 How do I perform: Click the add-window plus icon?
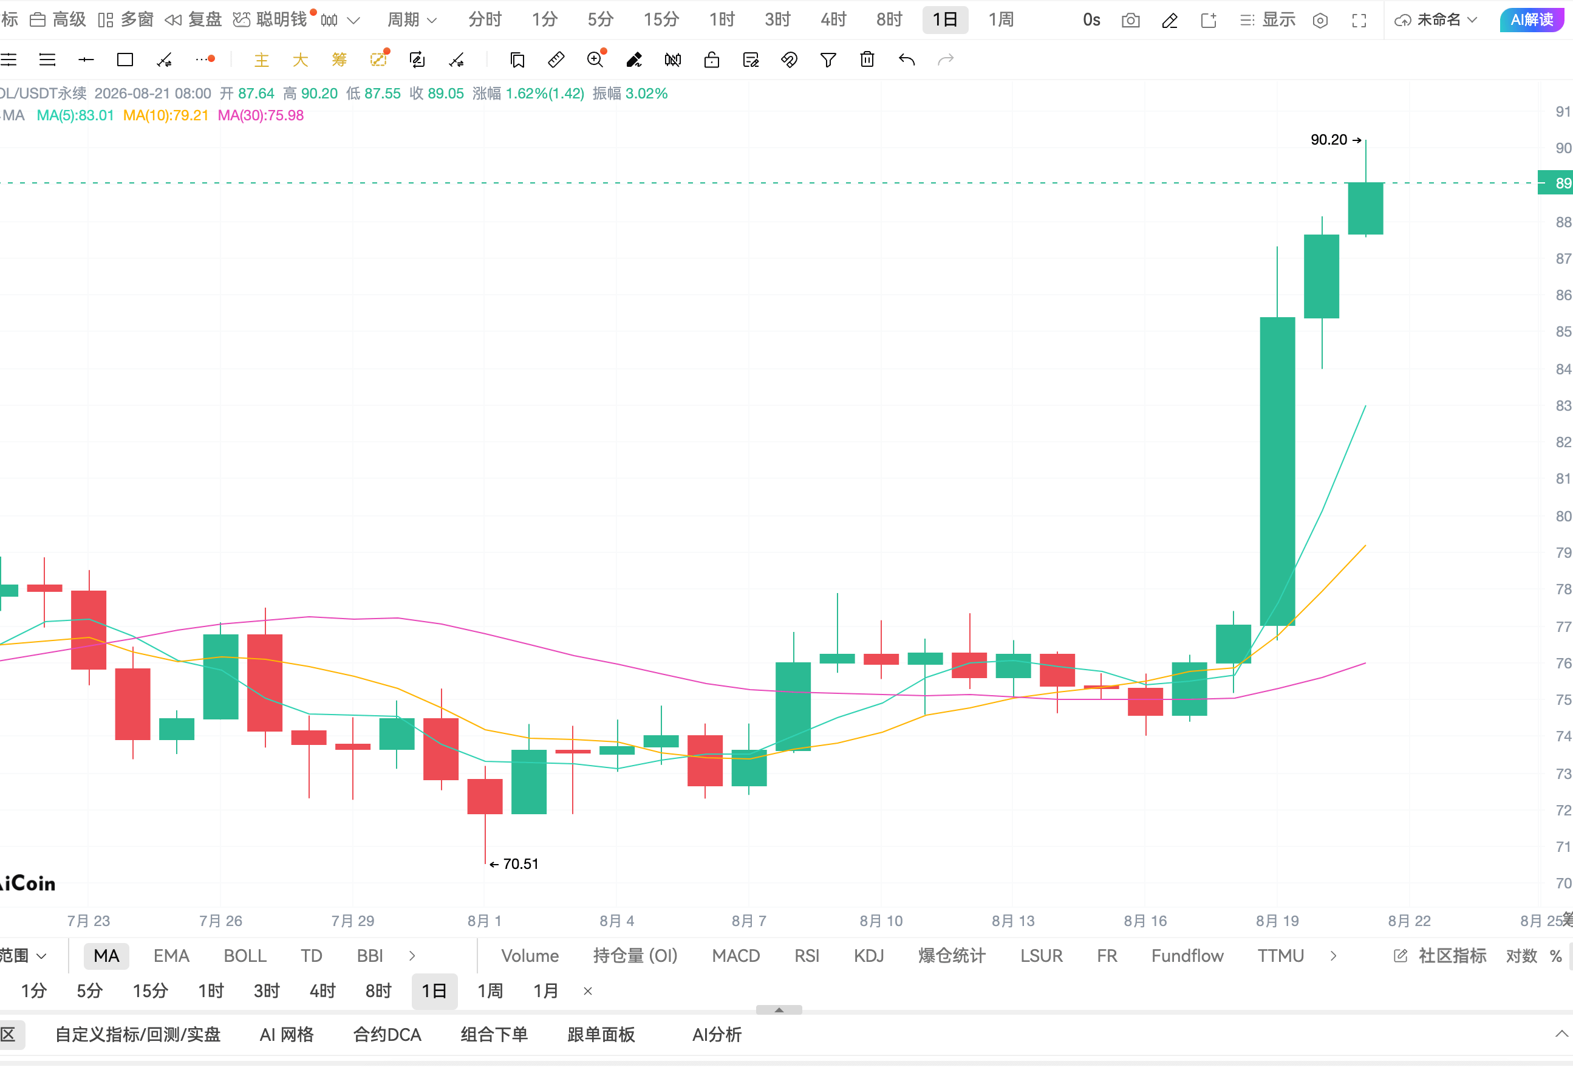1209,20
